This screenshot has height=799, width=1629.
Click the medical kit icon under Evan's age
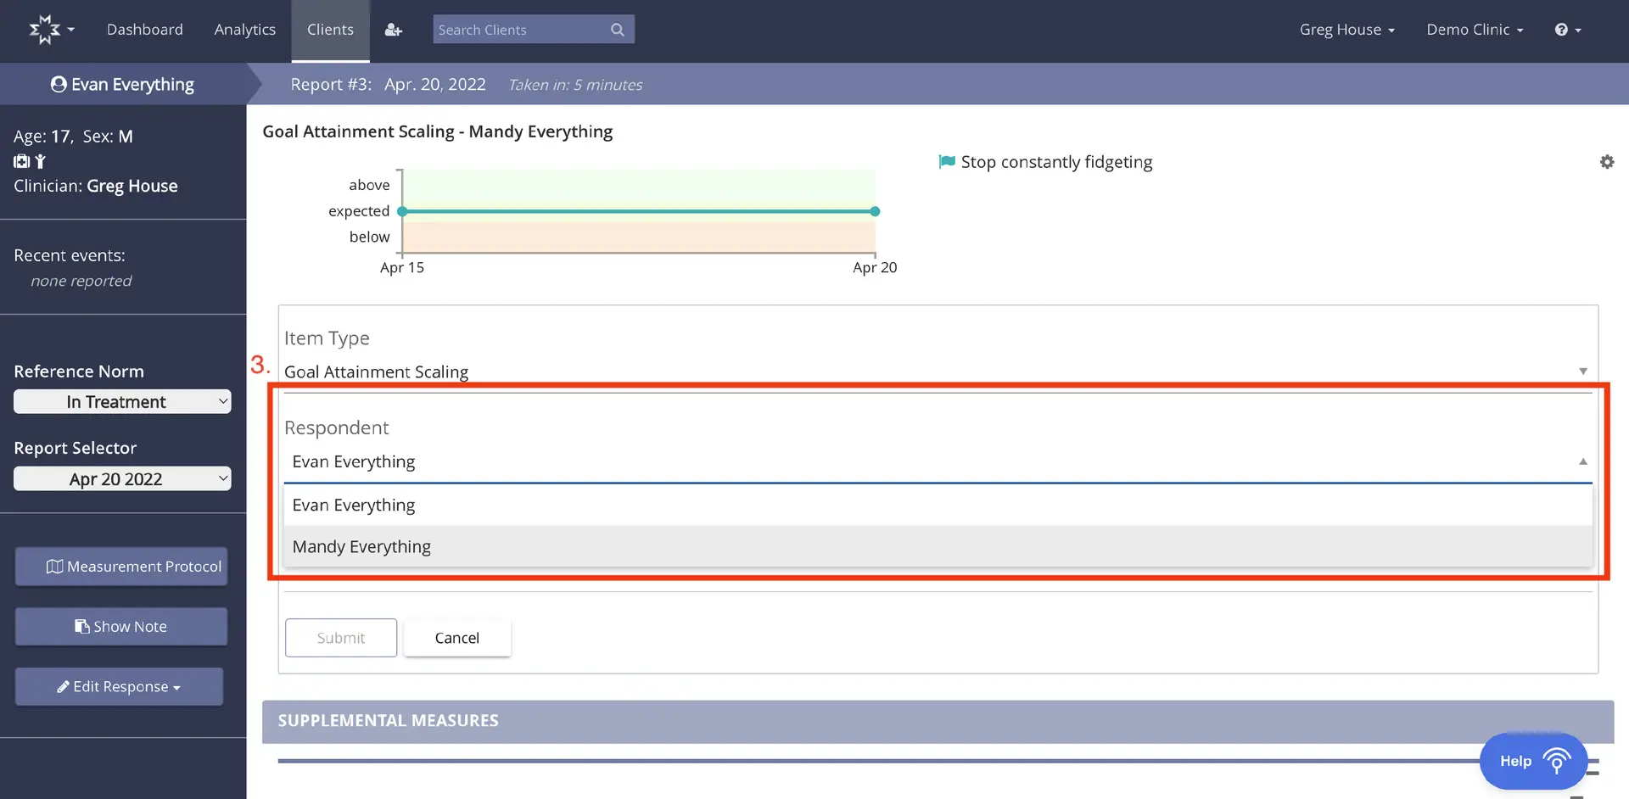20,160
